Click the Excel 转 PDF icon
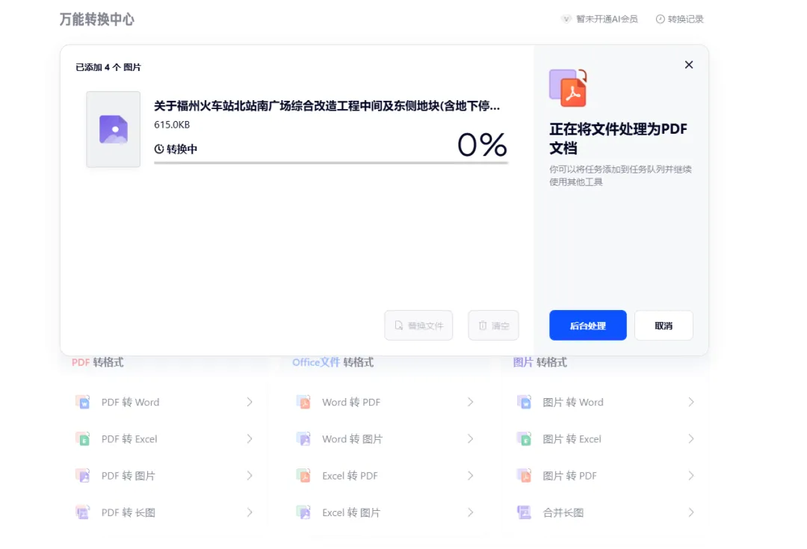807x549 pixels. [303, 475]
